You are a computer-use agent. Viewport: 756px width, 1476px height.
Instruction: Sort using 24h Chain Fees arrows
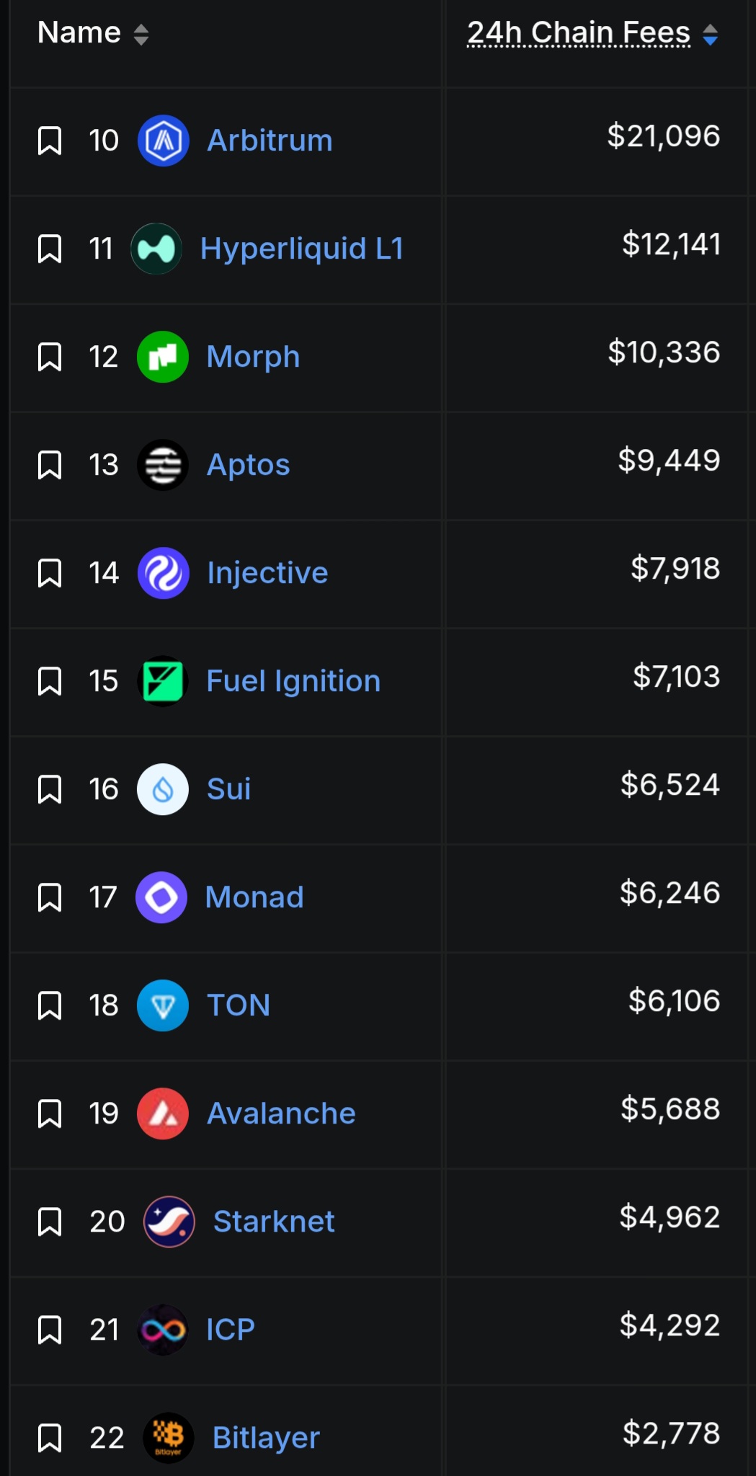tap(710, 34)
